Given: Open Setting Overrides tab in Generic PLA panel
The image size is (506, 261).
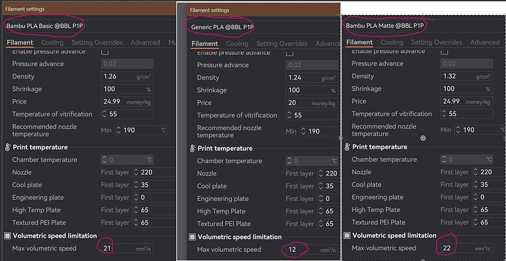Looking at the screenshot, I should tap(281, 44).
